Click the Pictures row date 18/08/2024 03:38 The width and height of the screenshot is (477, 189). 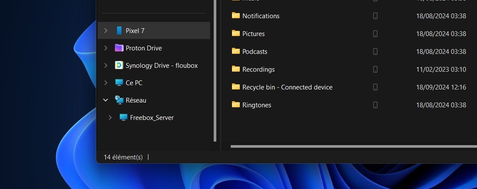pyautogui.click(x=441, y=34)
